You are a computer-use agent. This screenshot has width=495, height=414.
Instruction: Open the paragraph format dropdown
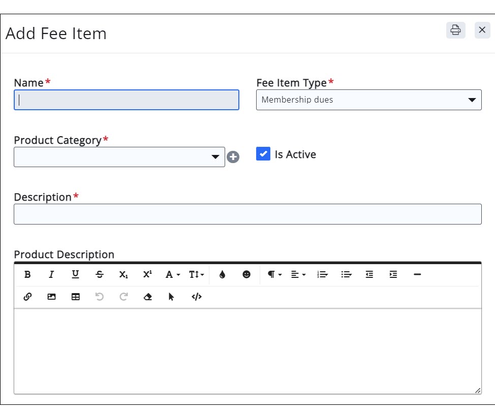coord(274,274)
